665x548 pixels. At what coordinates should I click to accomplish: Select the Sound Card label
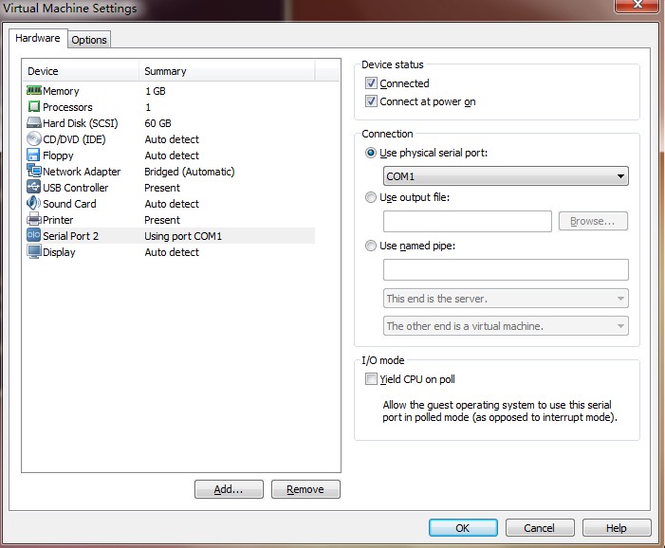click(69, 204)
